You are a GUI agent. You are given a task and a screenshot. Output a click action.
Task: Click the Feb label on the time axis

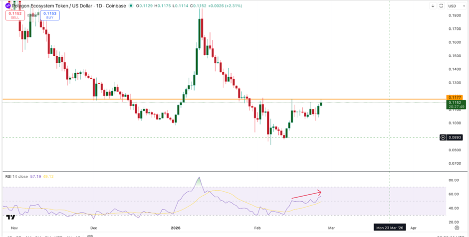click(x=257, y=228)
